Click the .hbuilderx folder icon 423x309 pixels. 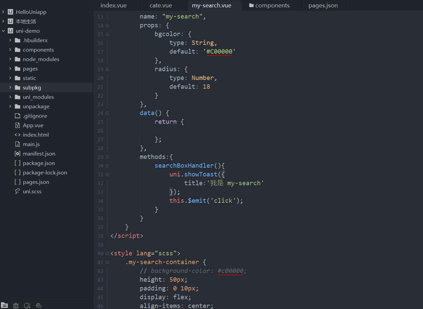18,40
